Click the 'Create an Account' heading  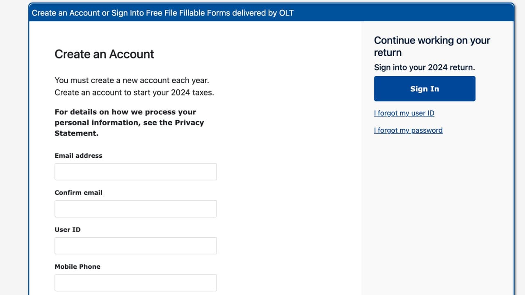(104, 54)
